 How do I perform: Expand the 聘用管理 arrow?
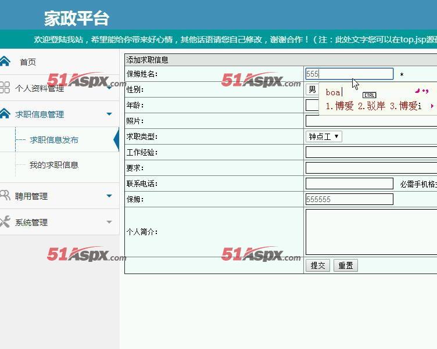(x=109, y=196)
